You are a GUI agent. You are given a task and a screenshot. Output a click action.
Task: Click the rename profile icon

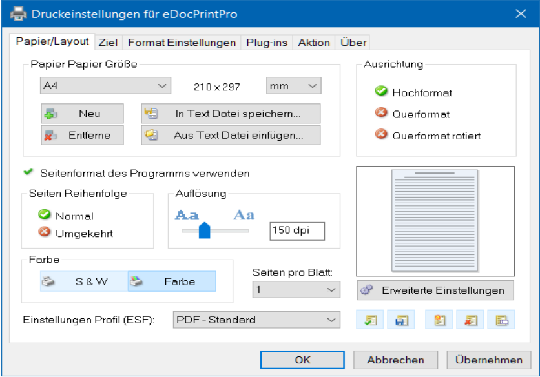[x=501, y=320]
